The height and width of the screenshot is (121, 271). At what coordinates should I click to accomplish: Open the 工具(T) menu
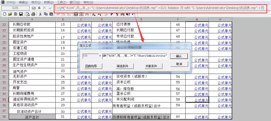(x=61, y=3)
